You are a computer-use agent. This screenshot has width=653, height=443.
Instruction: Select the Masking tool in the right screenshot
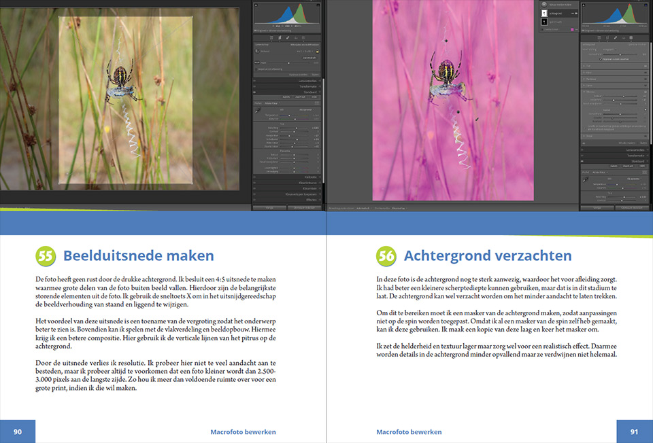(631, 38)
